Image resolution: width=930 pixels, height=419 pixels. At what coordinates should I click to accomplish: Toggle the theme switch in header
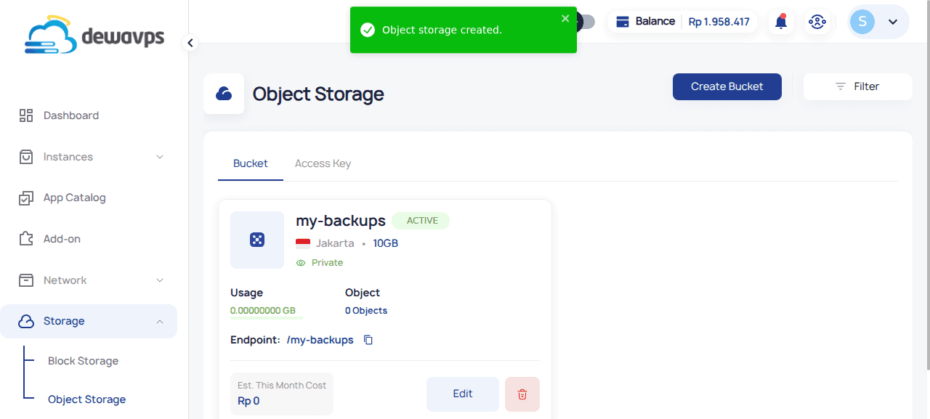tap(586, 22)
